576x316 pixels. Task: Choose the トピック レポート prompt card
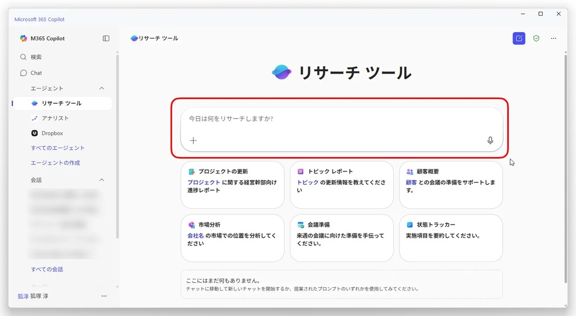click(341, 185)
